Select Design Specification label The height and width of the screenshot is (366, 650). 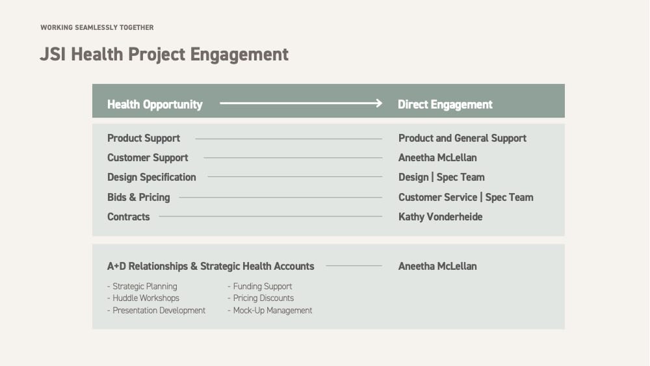(x=151, y=177)
